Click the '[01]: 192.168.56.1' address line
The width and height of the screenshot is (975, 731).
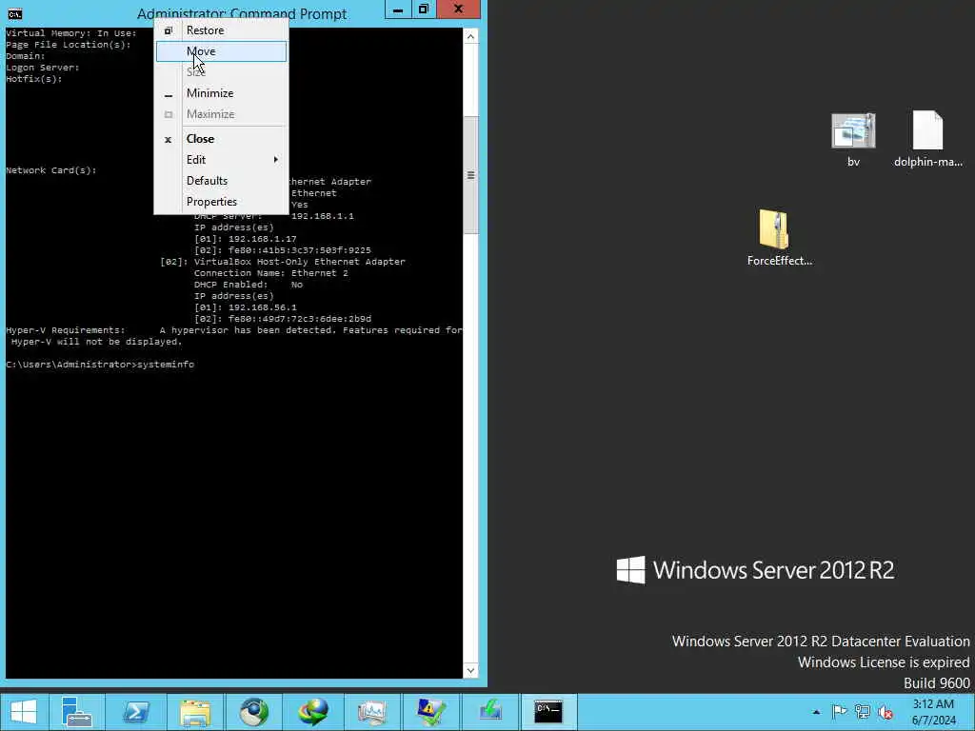pyautogui.click(x=245, y=307)
